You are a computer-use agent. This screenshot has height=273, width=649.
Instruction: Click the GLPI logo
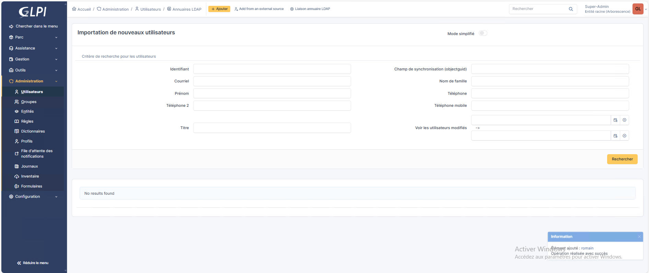click(x=33, y=12)
